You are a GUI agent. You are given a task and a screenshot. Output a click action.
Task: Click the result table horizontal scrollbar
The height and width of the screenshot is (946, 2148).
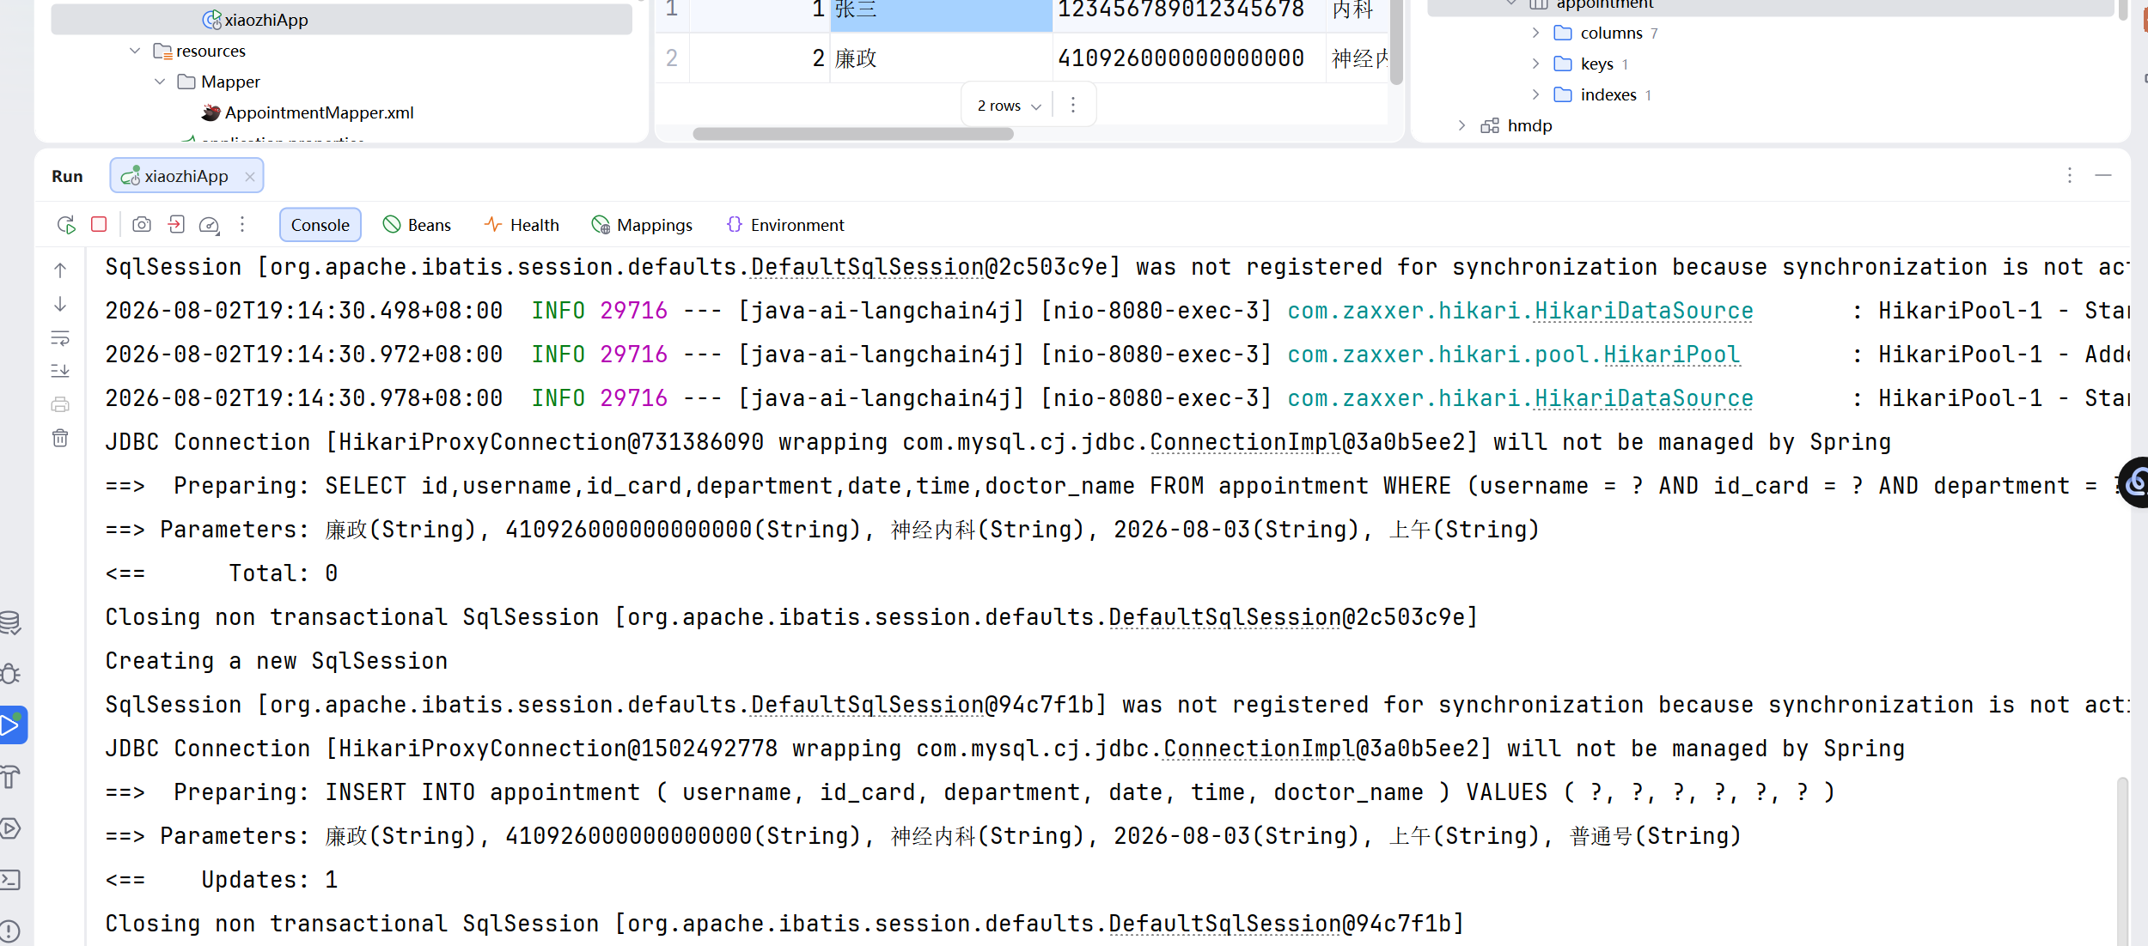pyautogui.click(x=853, y=134)
